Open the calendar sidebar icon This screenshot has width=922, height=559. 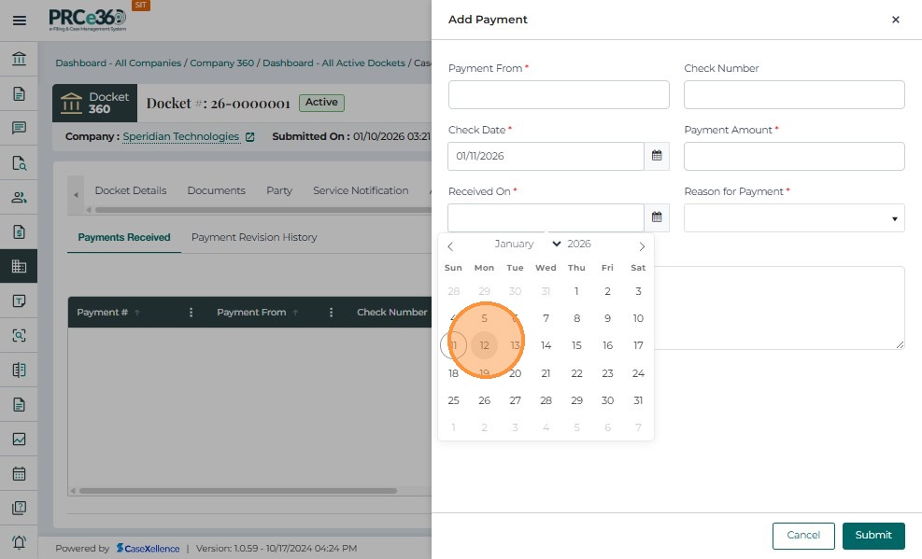pyautogui.click(x=19, y=473)
